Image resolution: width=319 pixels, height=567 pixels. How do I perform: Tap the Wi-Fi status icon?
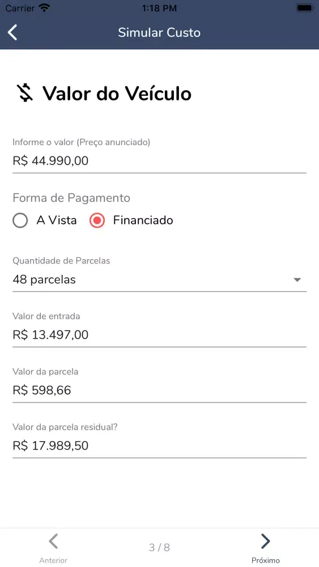click(44, 8)
